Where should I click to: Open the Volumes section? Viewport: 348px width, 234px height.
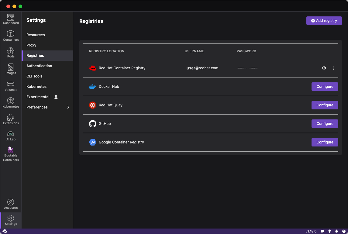[11, 86]
